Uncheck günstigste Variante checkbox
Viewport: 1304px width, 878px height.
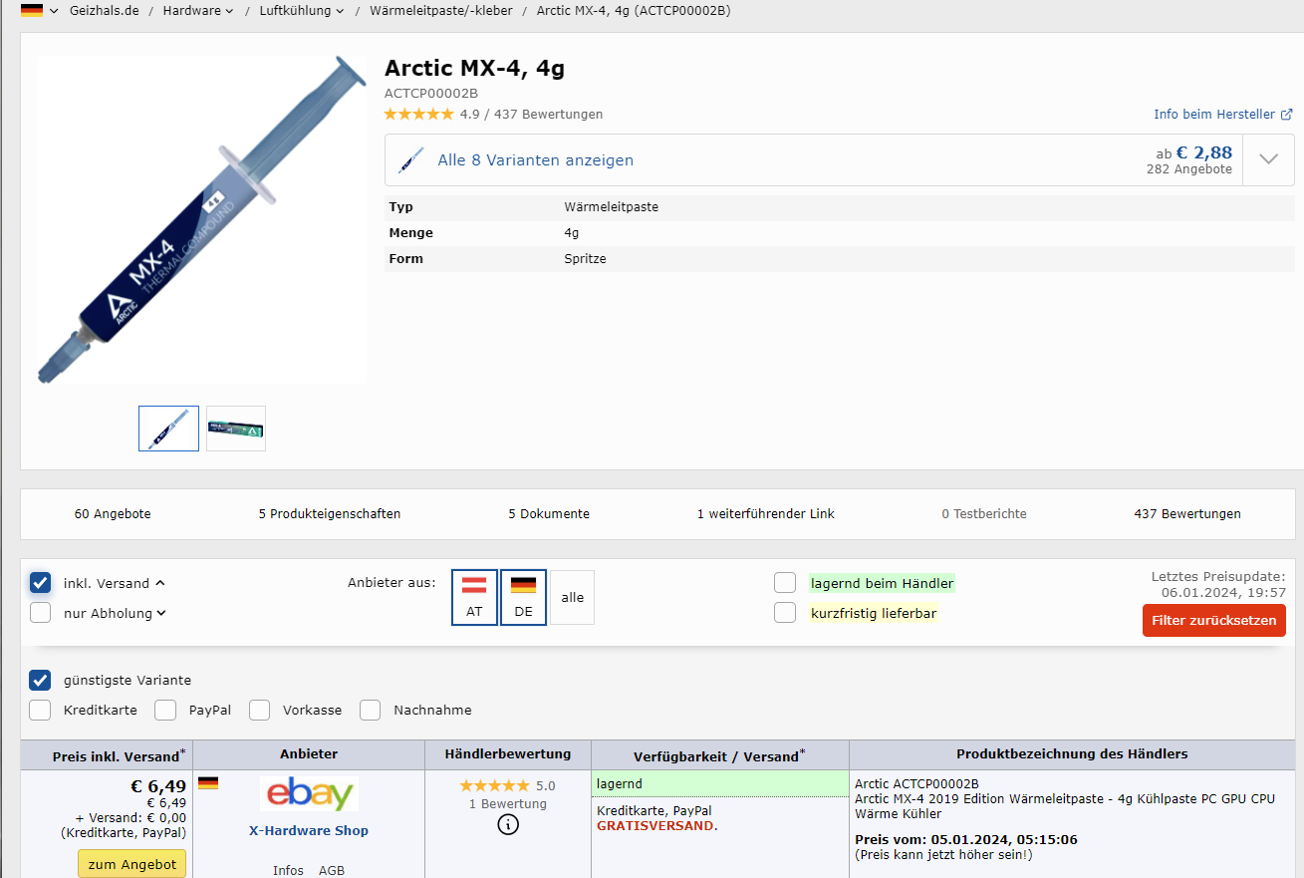coord(40,680)
